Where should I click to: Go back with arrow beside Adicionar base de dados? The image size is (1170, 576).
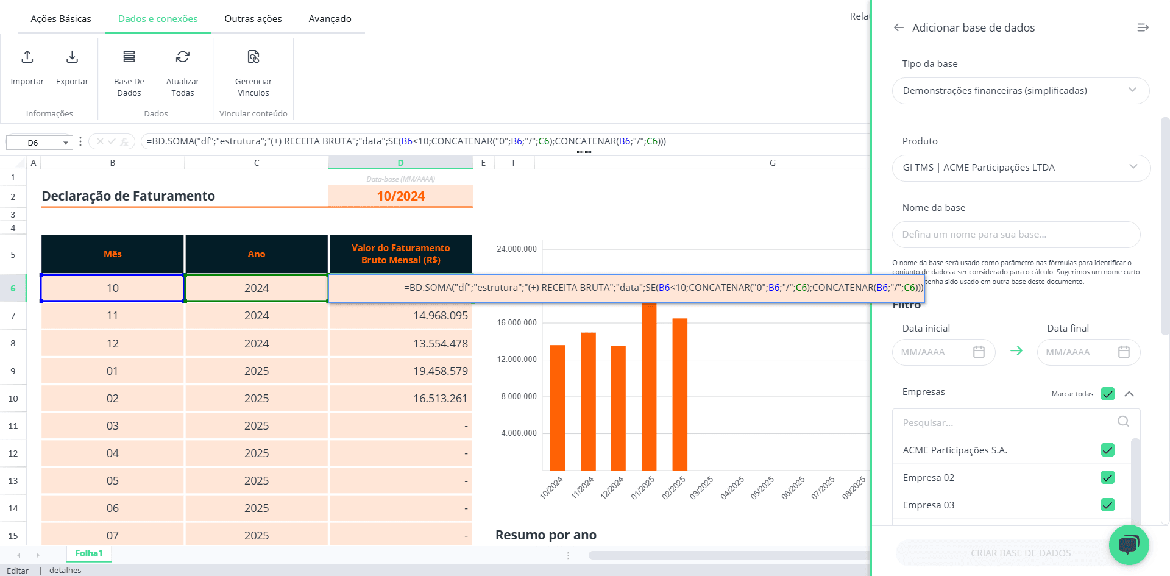899,27
